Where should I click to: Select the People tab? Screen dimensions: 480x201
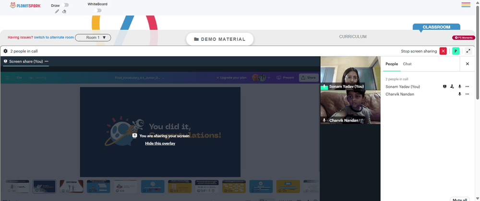(392, 64)
